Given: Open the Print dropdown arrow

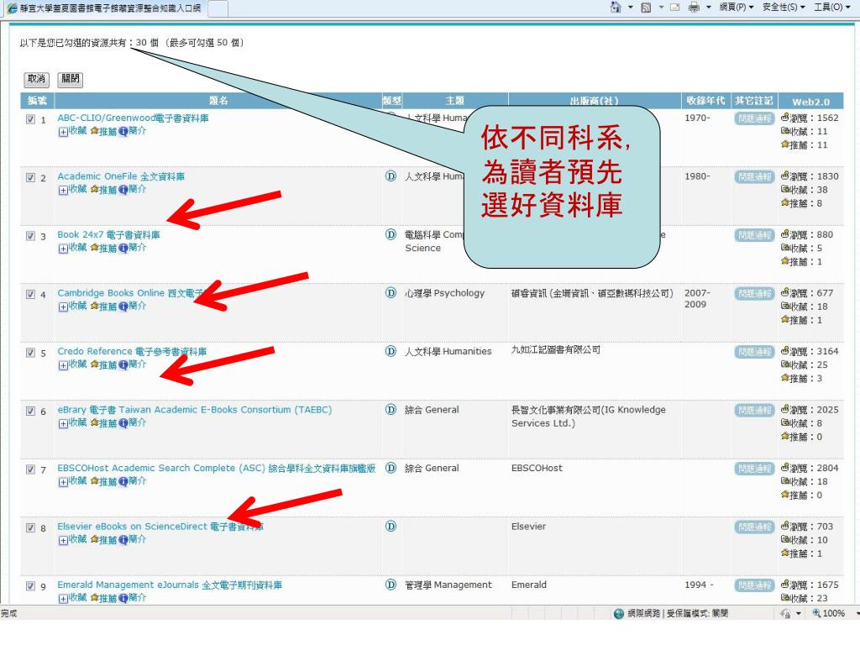Looking at the screenshot, I should click(x=709, y=7).
